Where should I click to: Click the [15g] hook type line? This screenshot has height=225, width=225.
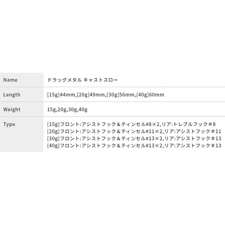[x=131, y=124]
